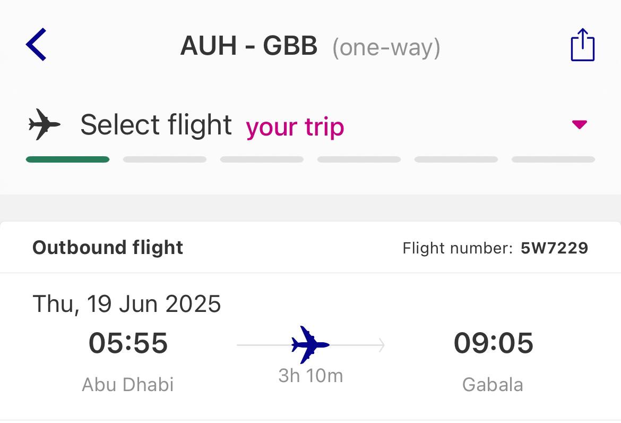The image size is (621, 423).
Task: Tap the 05:55 departure time
Action: (x=128, y=343)
